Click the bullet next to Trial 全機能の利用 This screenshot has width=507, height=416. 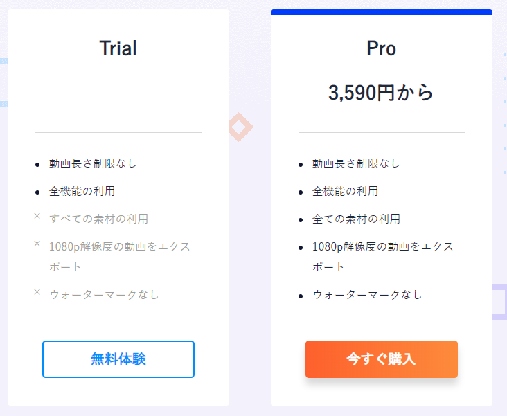pos(37,192)
